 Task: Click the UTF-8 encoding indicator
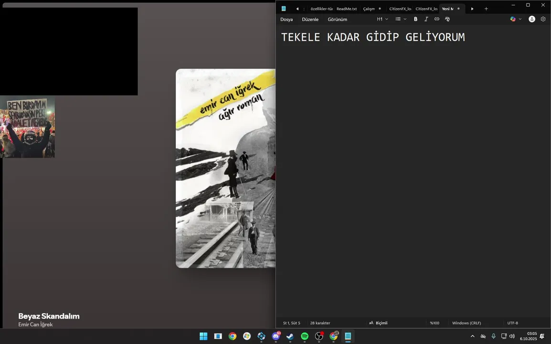click(513, 323)
